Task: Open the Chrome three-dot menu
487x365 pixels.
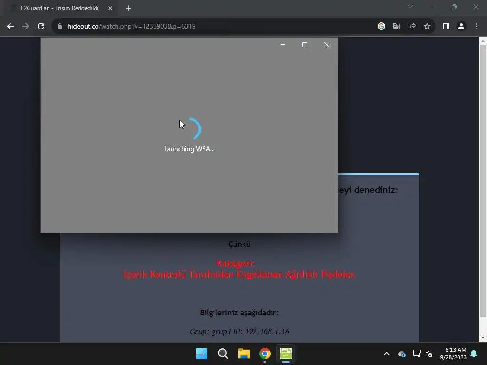Action: click(477, 27)
